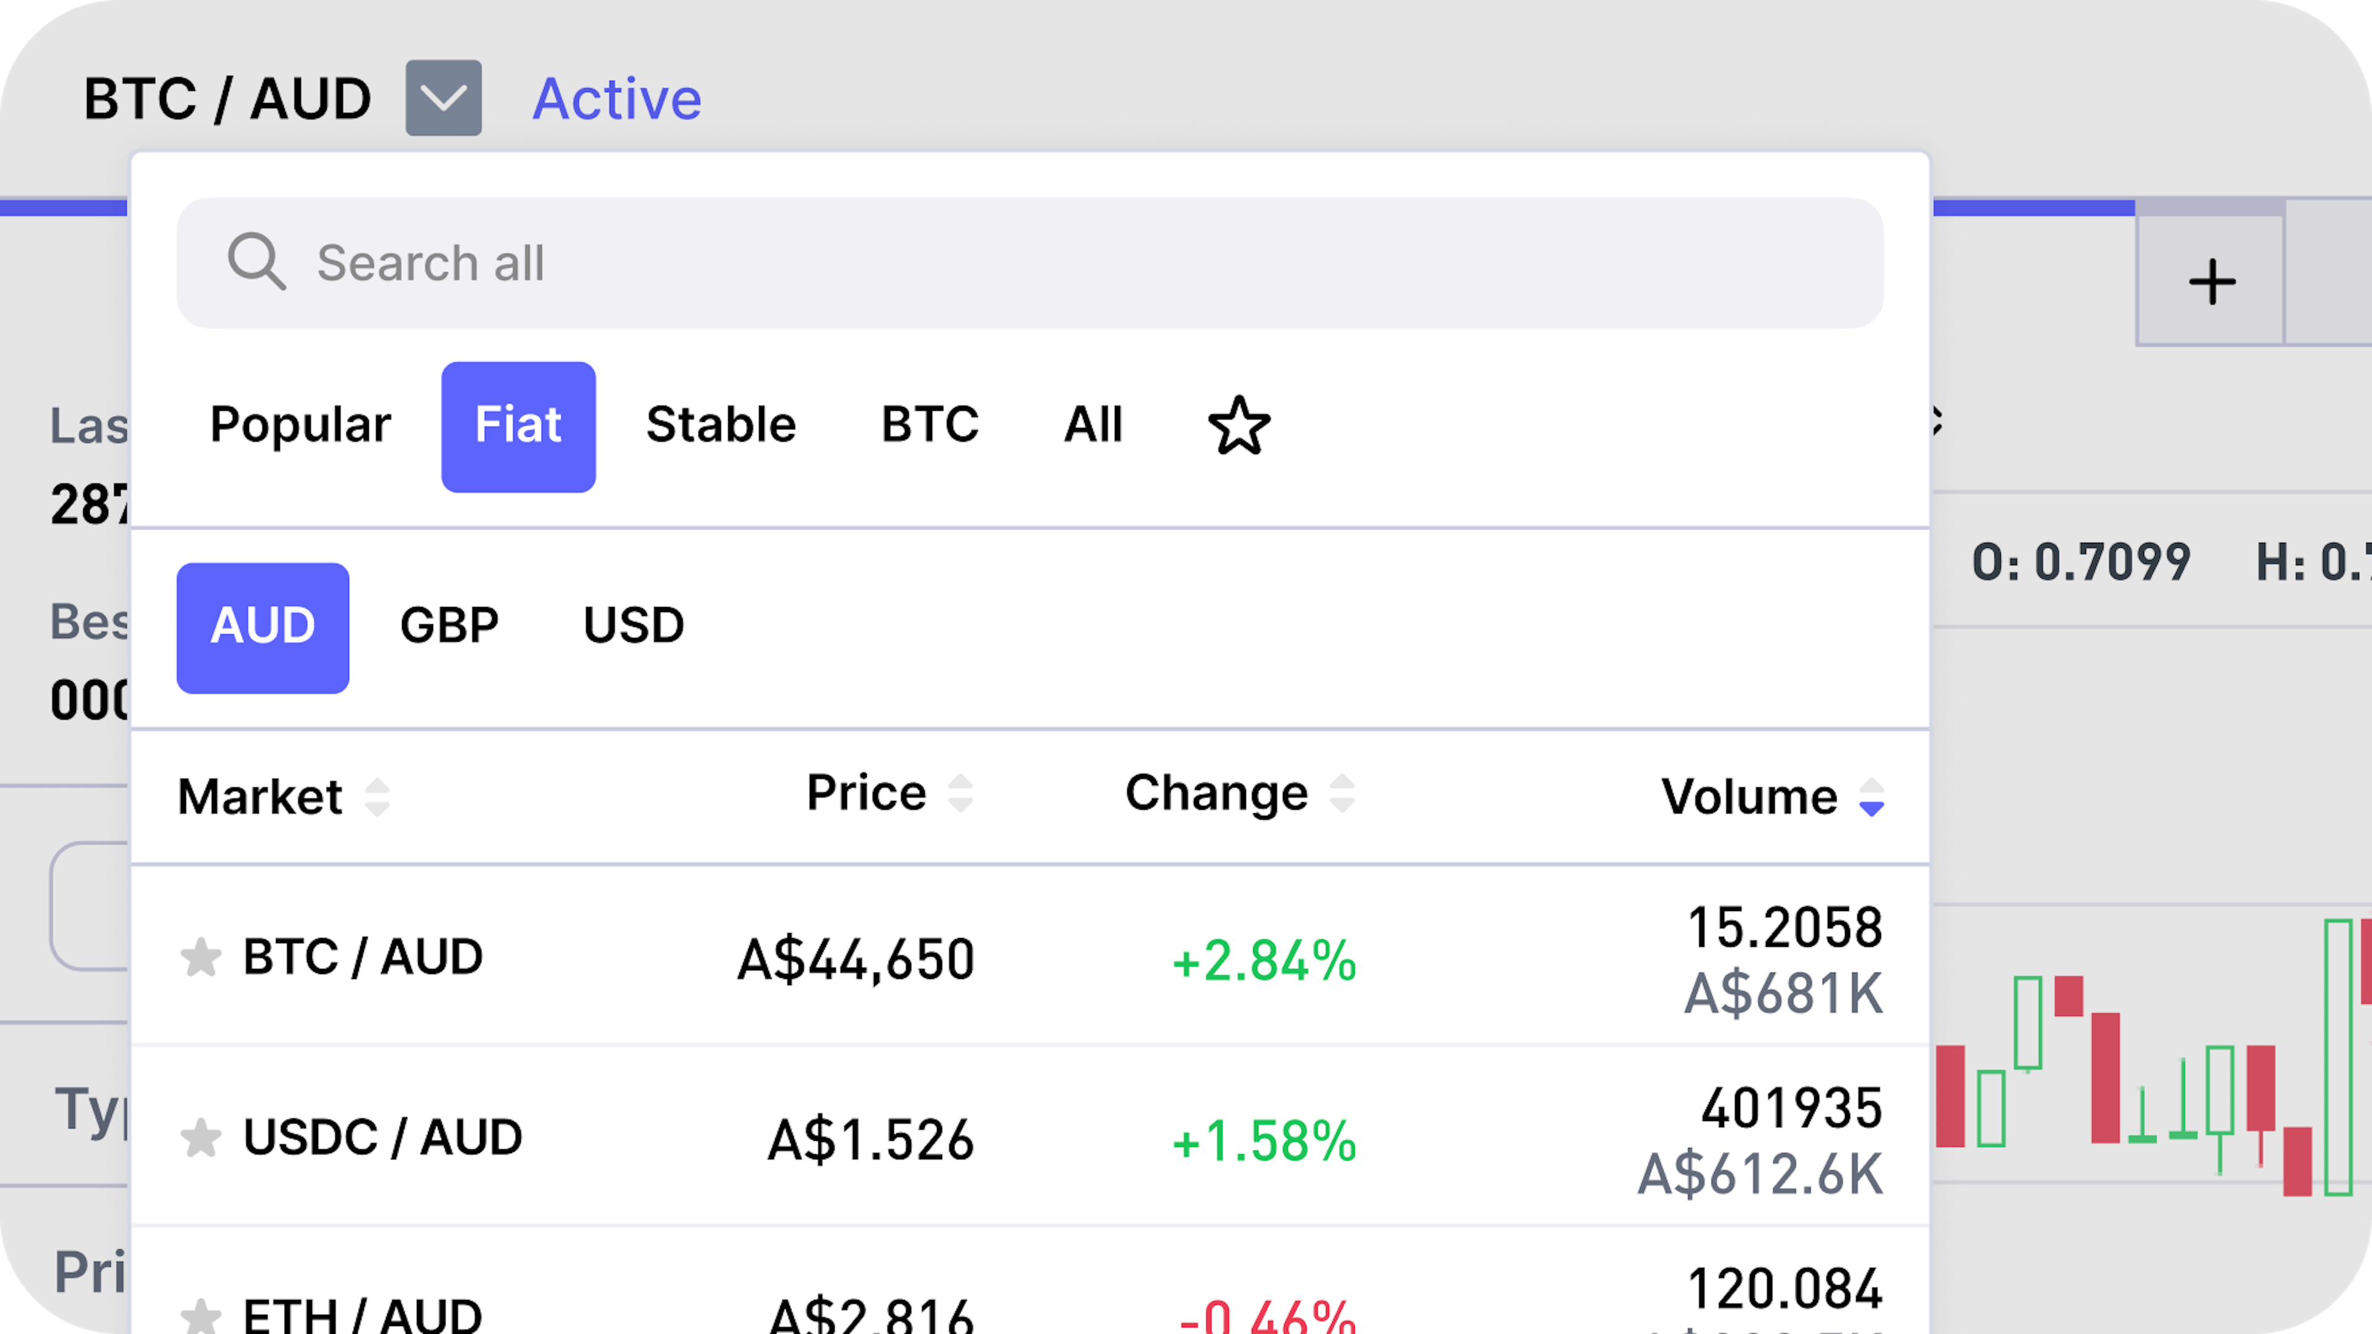Switch to the All markets tab
Viewport: 2372px width, 1334px height.
pyautogui.click(x=1094, y=426)
